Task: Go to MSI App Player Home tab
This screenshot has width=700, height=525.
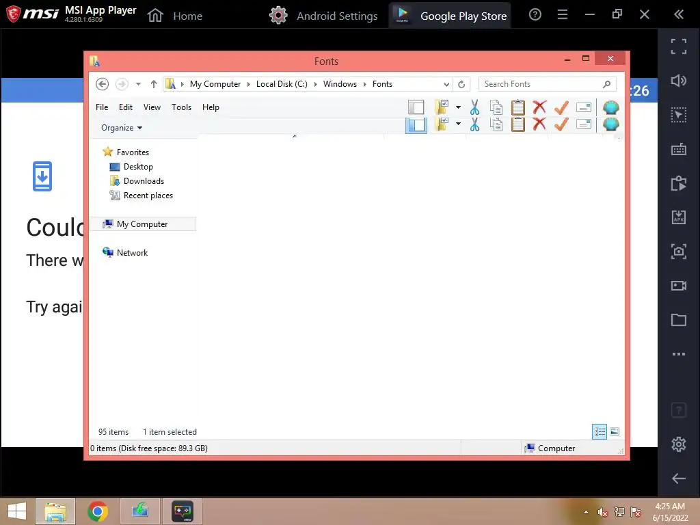Action: [x=174, y=16]
